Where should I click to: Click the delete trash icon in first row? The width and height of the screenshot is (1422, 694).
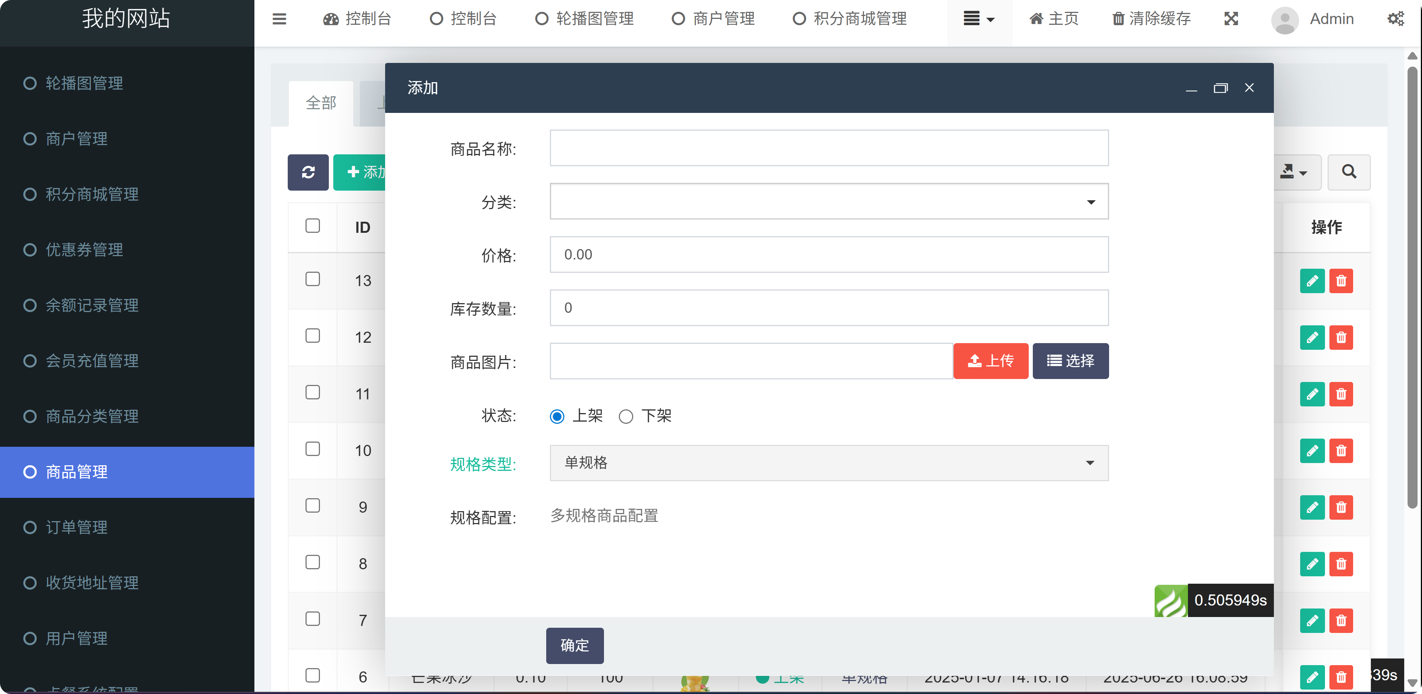point(1342,281)
